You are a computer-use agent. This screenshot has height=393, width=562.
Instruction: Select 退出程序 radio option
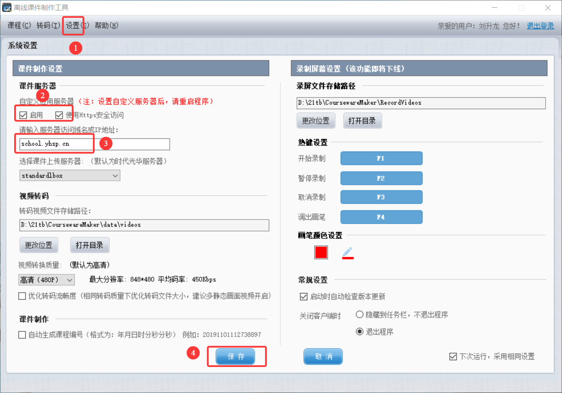[359, 332]
